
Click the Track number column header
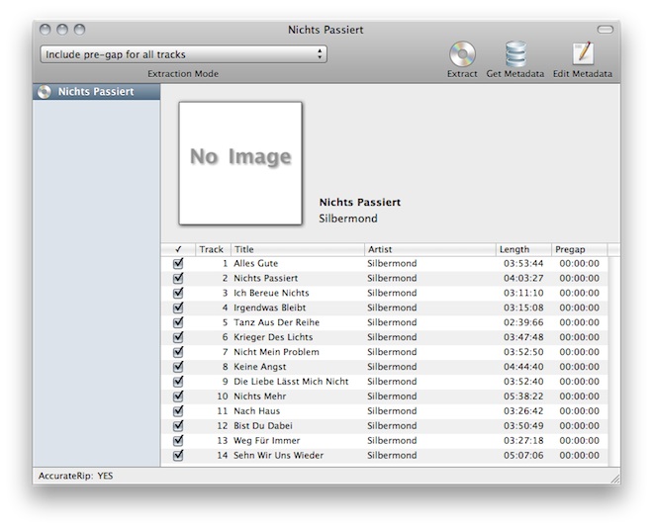coord(212,249)
